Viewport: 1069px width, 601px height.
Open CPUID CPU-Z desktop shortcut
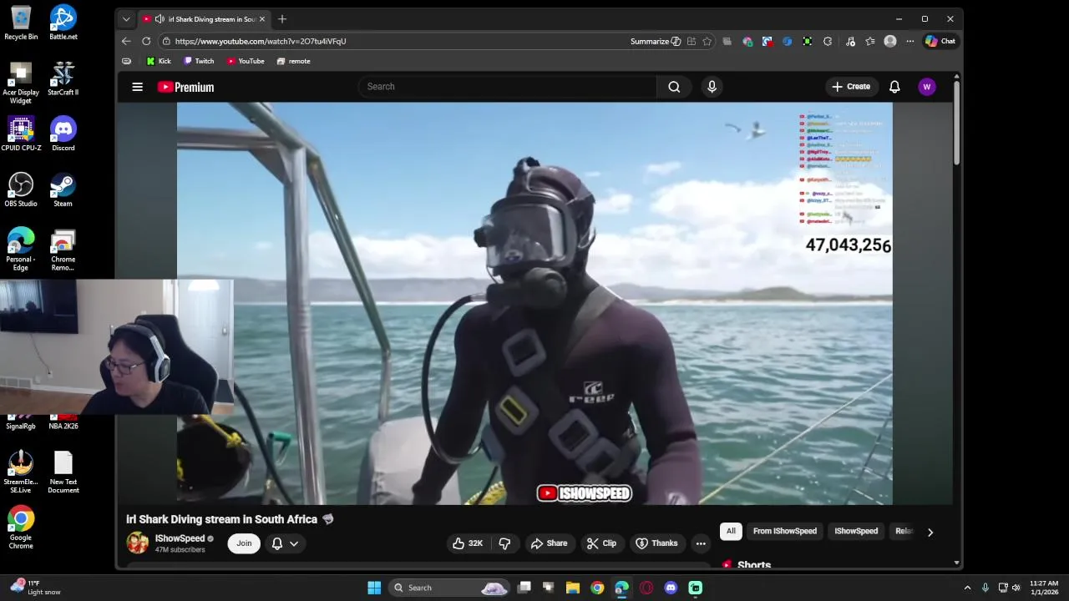21,134
